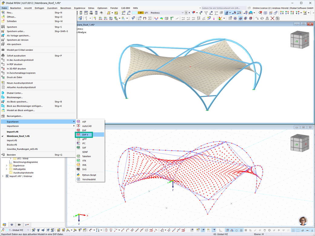This screenshot has width=315, height=236.
Task: Open the LF1 Prestress load case dropdown
Action: coord(183,13)
